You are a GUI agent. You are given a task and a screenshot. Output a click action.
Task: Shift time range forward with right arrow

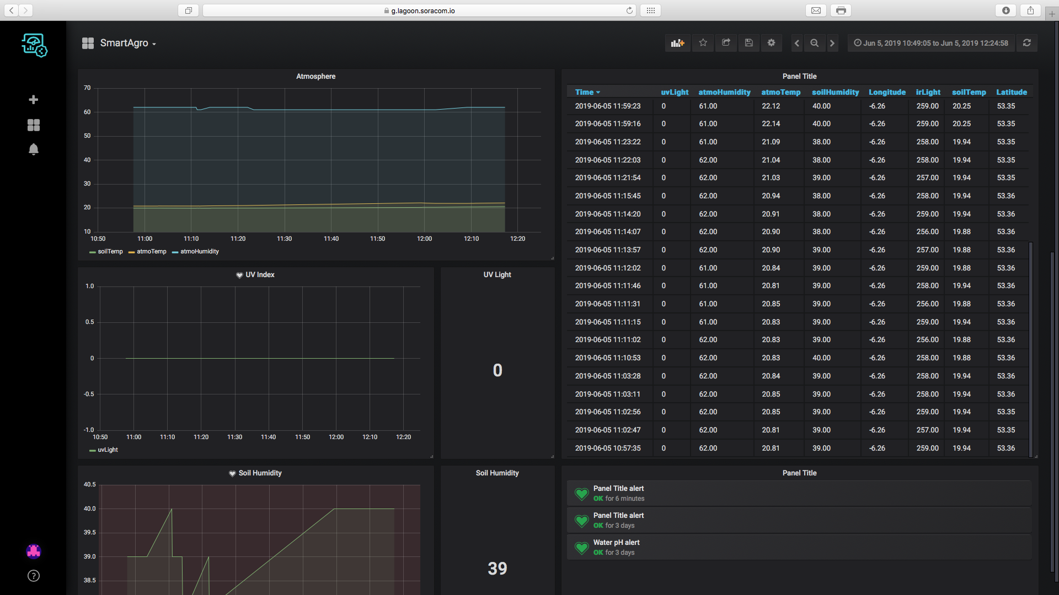point(832,43)
